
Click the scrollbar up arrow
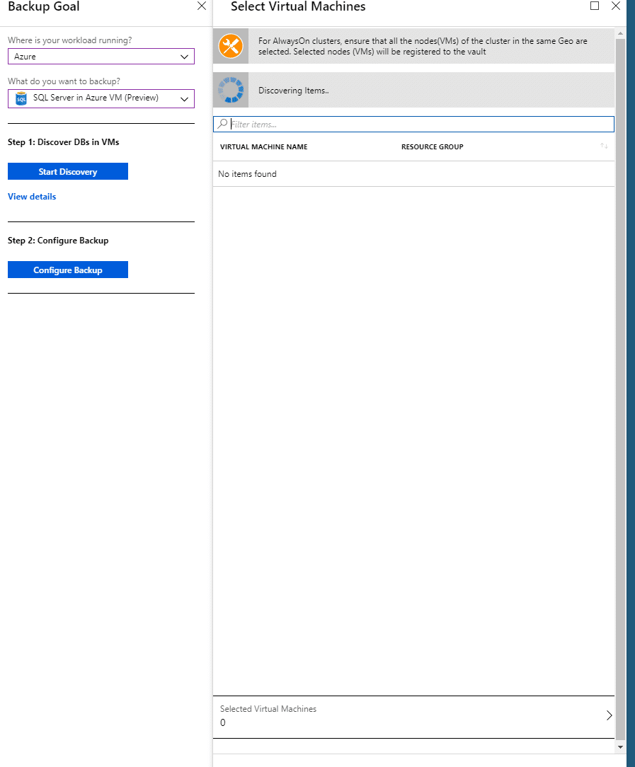tap(620, 33)
